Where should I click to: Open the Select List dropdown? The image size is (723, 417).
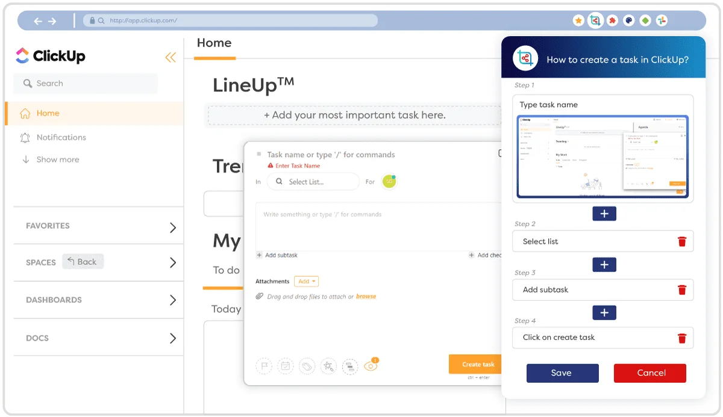pyautogui.click(x=313, y=182)
